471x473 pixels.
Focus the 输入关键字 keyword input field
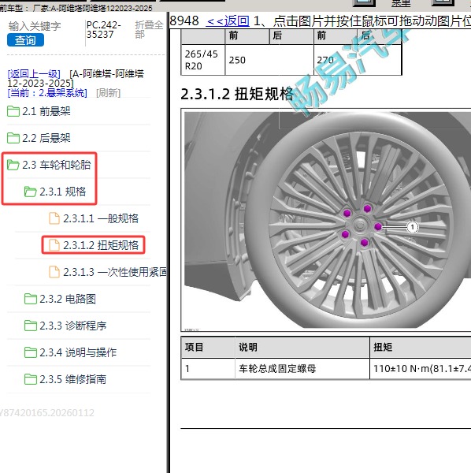35,26
